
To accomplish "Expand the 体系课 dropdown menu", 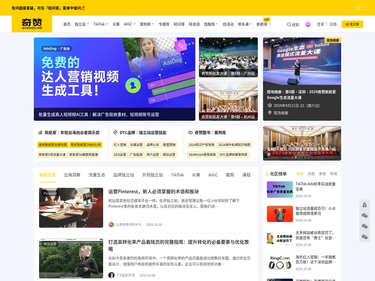I will coord(245,24).
